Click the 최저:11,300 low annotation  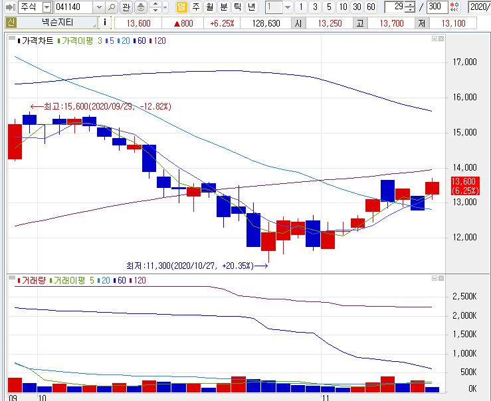(197, 266)
